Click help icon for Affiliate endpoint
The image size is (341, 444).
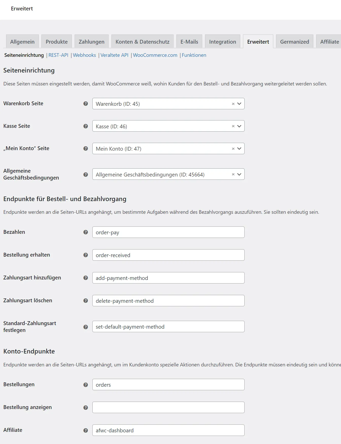86,430
